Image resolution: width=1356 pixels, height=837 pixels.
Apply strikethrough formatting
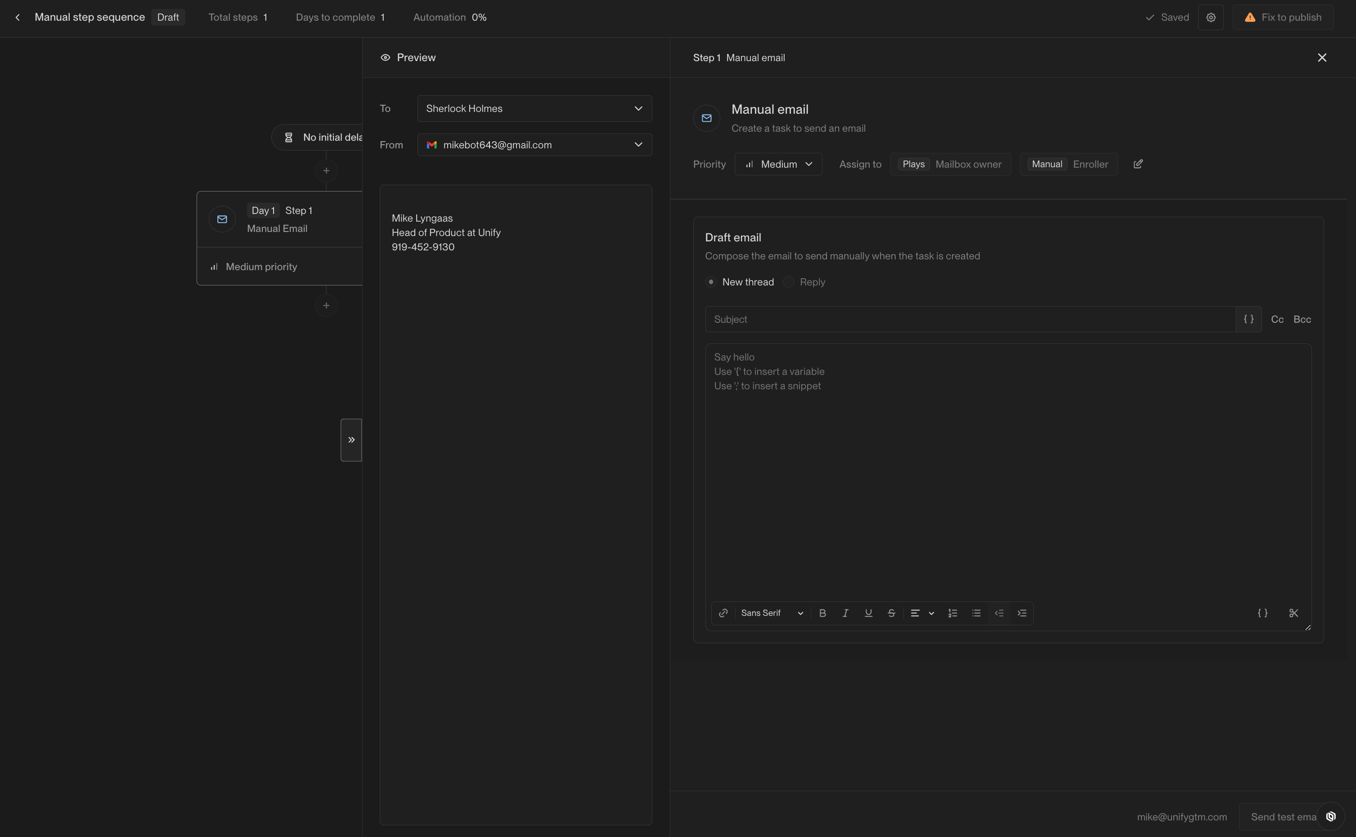tap(891, 613)
